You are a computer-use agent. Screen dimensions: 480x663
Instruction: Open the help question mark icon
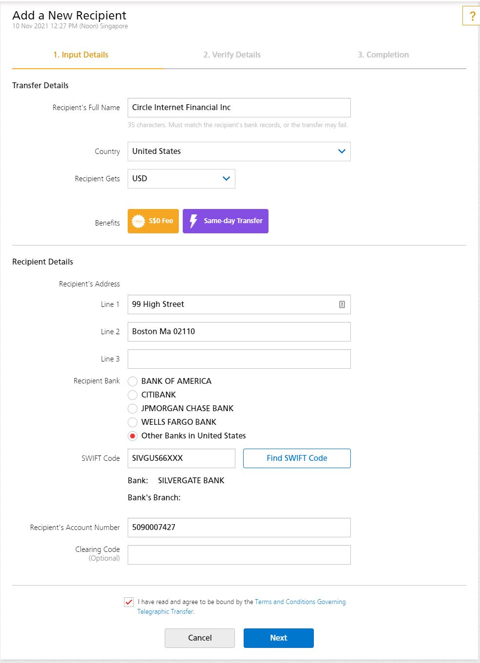point(471,16)
